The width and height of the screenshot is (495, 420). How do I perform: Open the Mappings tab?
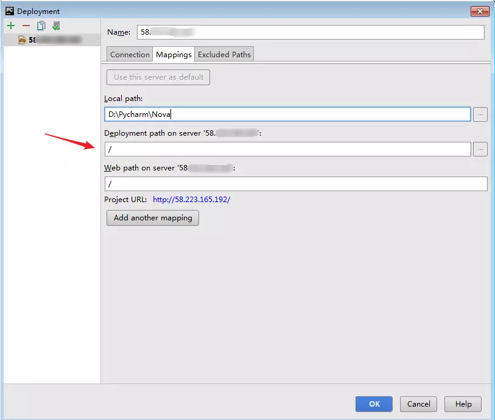[x=174, y=54]
